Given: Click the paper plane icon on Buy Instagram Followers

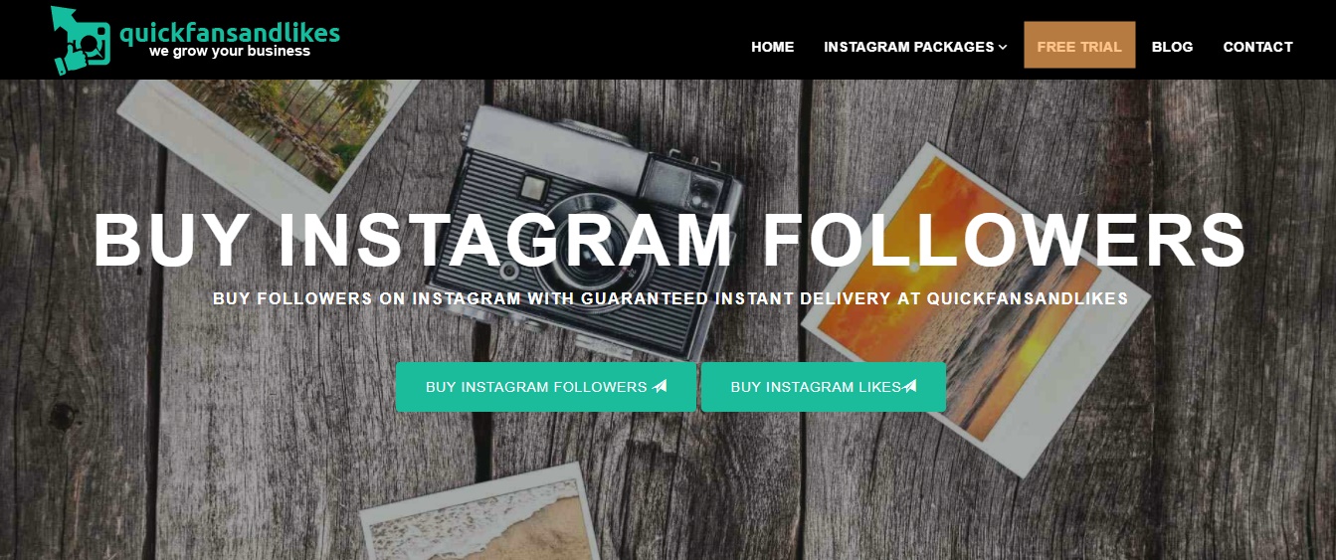Looking at the screenshot, I should point(660,387).
